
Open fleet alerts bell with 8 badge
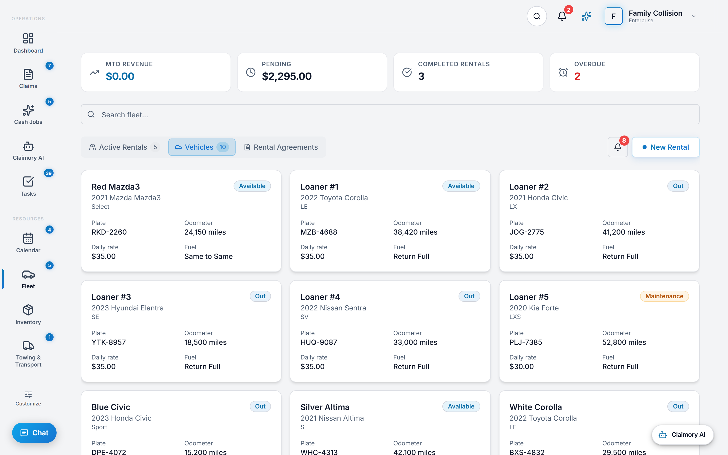click(x=618, y=147)
